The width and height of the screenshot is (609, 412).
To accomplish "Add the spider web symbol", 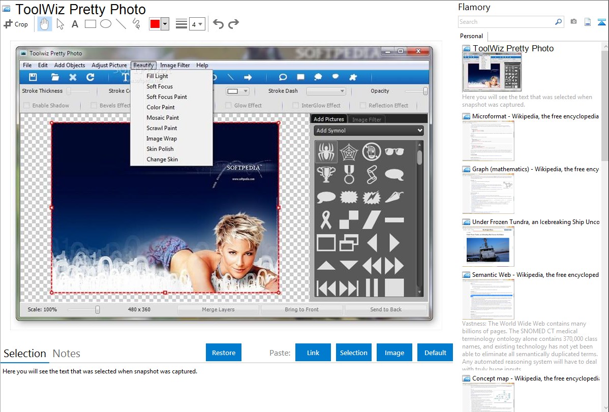I will 349,151.
